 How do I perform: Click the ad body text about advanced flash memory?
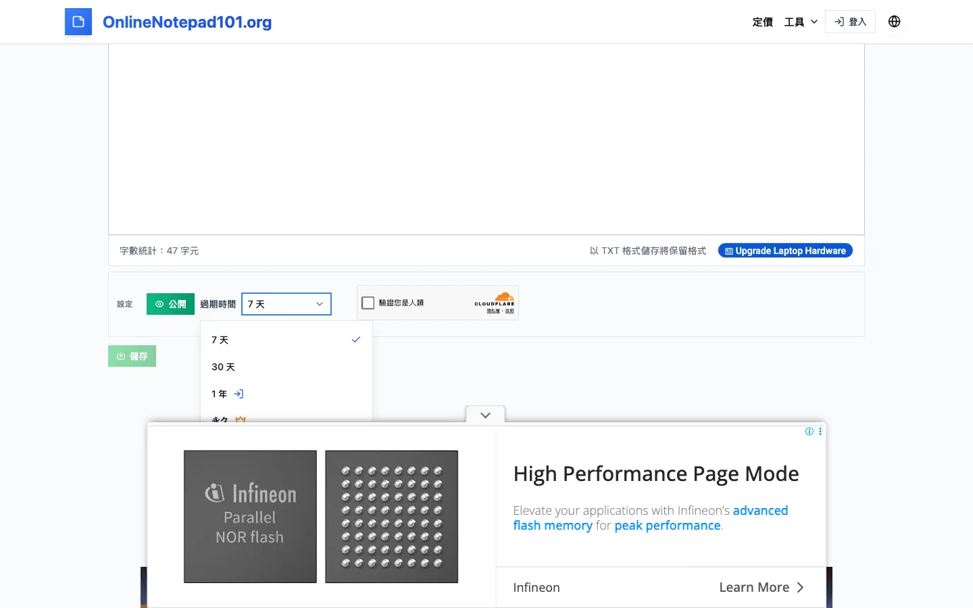(651, 518)
